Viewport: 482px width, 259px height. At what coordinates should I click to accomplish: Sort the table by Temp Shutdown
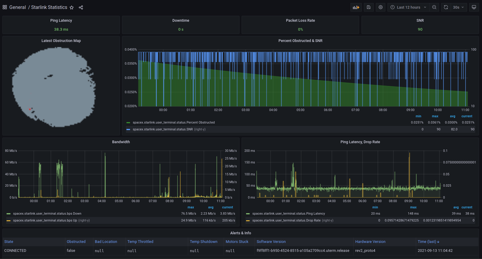203,242
